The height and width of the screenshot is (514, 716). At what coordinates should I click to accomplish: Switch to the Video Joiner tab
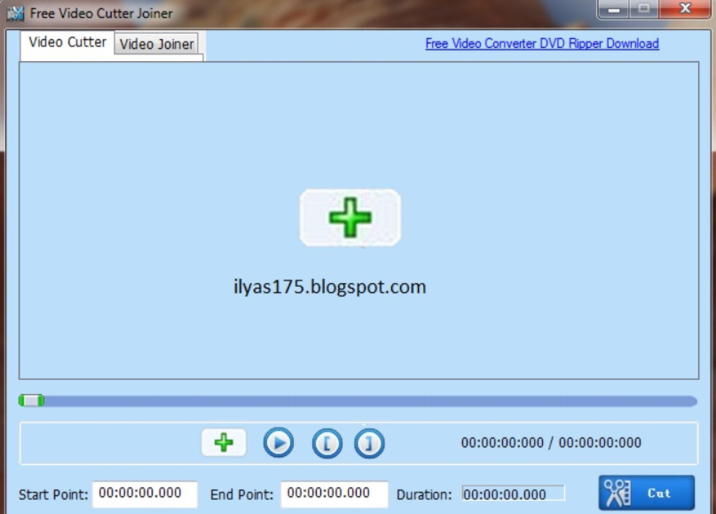(156, 44)
